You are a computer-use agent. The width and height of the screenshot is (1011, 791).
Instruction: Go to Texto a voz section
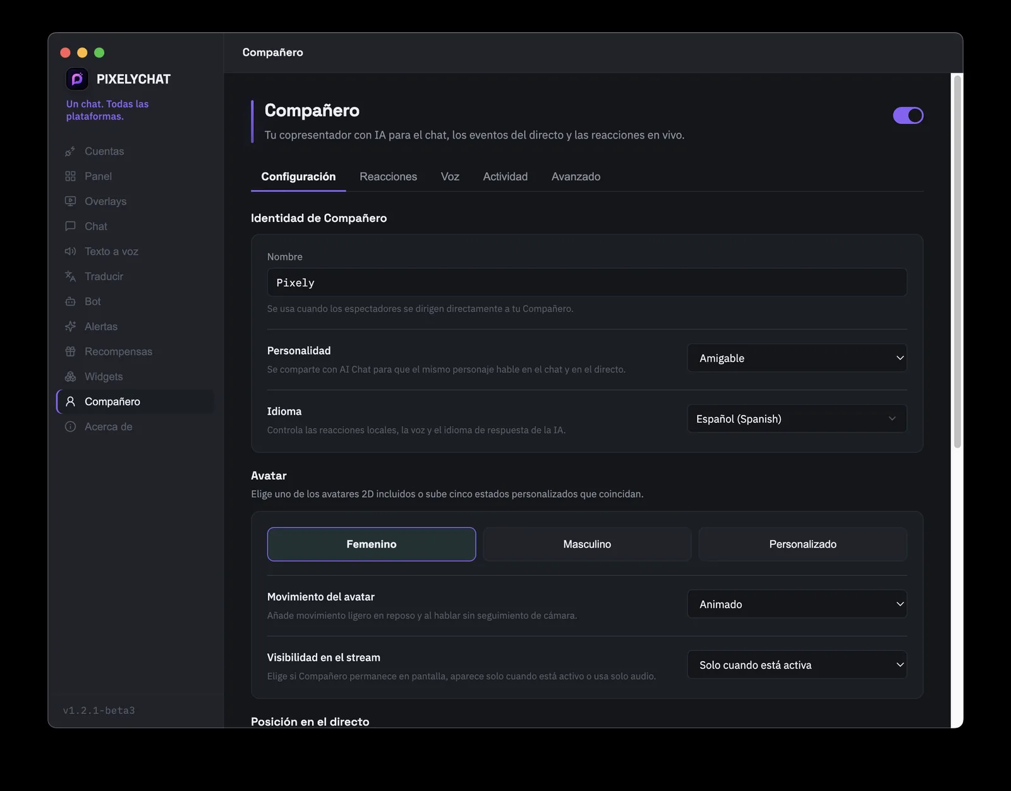(x=135, y=251)
